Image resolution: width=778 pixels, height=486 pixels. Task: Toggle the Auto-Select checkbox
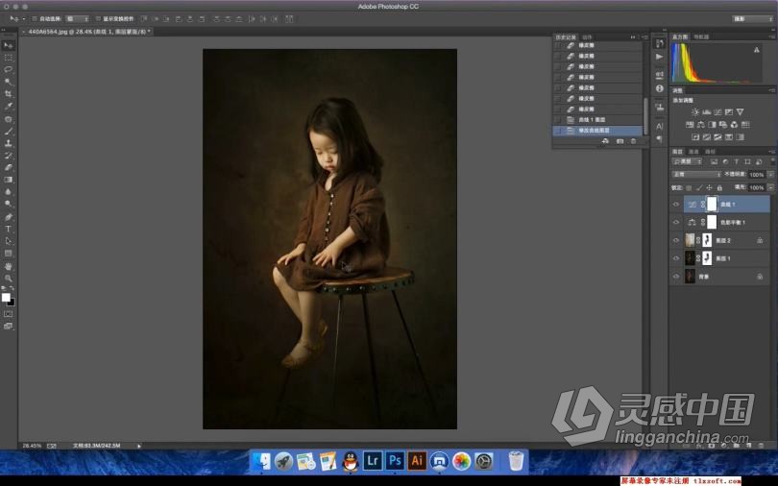coord(35,19)
